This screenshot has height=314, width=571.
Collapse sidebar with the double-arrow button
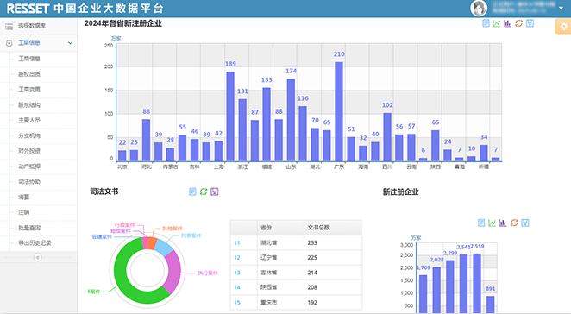click(x=37, y=258)
